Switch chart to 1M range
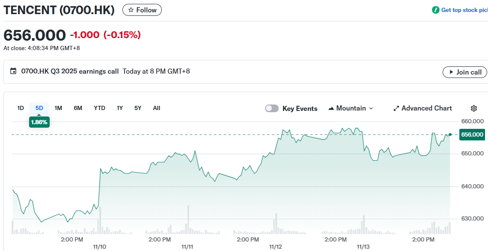 (x=58, y=108)
